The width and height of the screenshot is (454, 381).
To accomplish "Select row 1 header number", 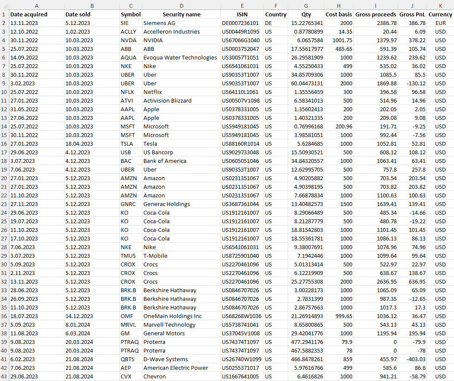I will (4, 15).
